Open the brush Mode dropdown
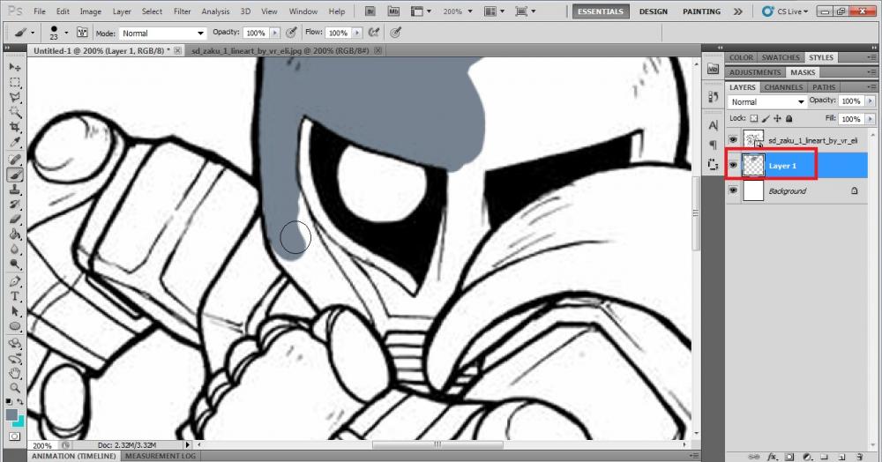Screen dimensions: 882x462 point(162,34)
